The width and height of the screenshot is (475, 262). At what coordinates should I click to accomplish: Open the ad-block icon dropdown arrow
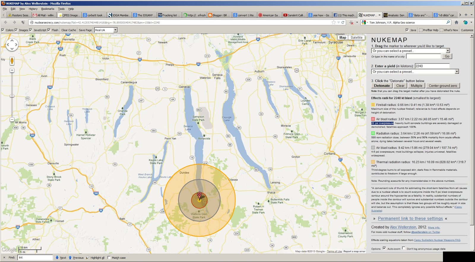coord(357,22)
